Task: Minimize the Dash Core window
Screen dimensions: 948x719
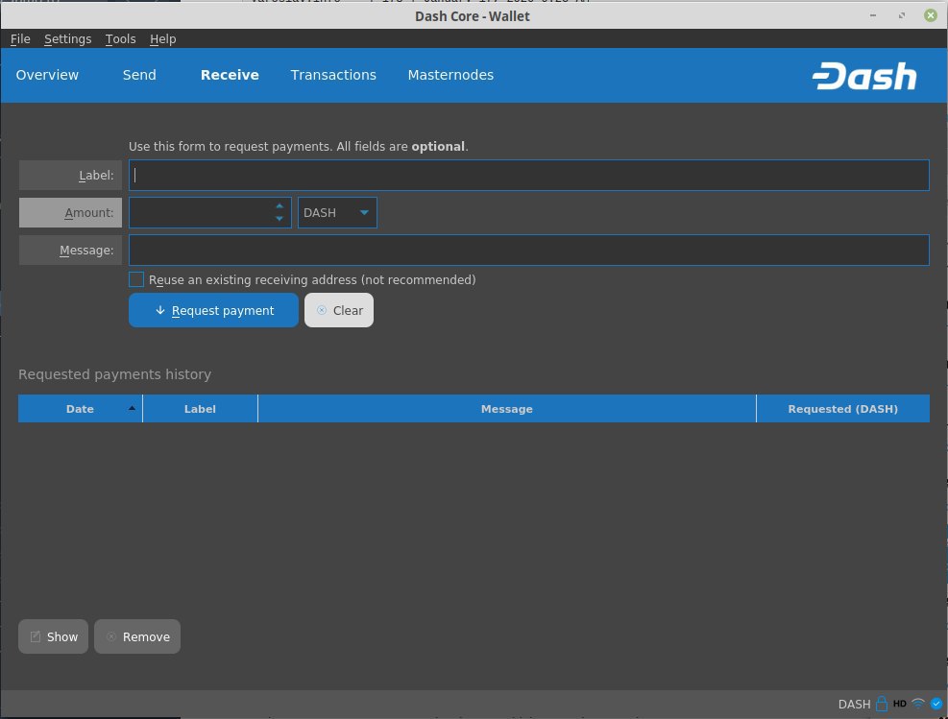Action: click(873, 15)
